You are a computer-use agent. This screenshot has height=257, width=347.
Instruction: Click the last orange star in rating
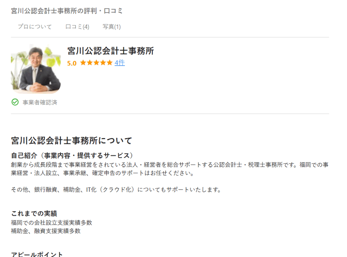tap(109, 63)
